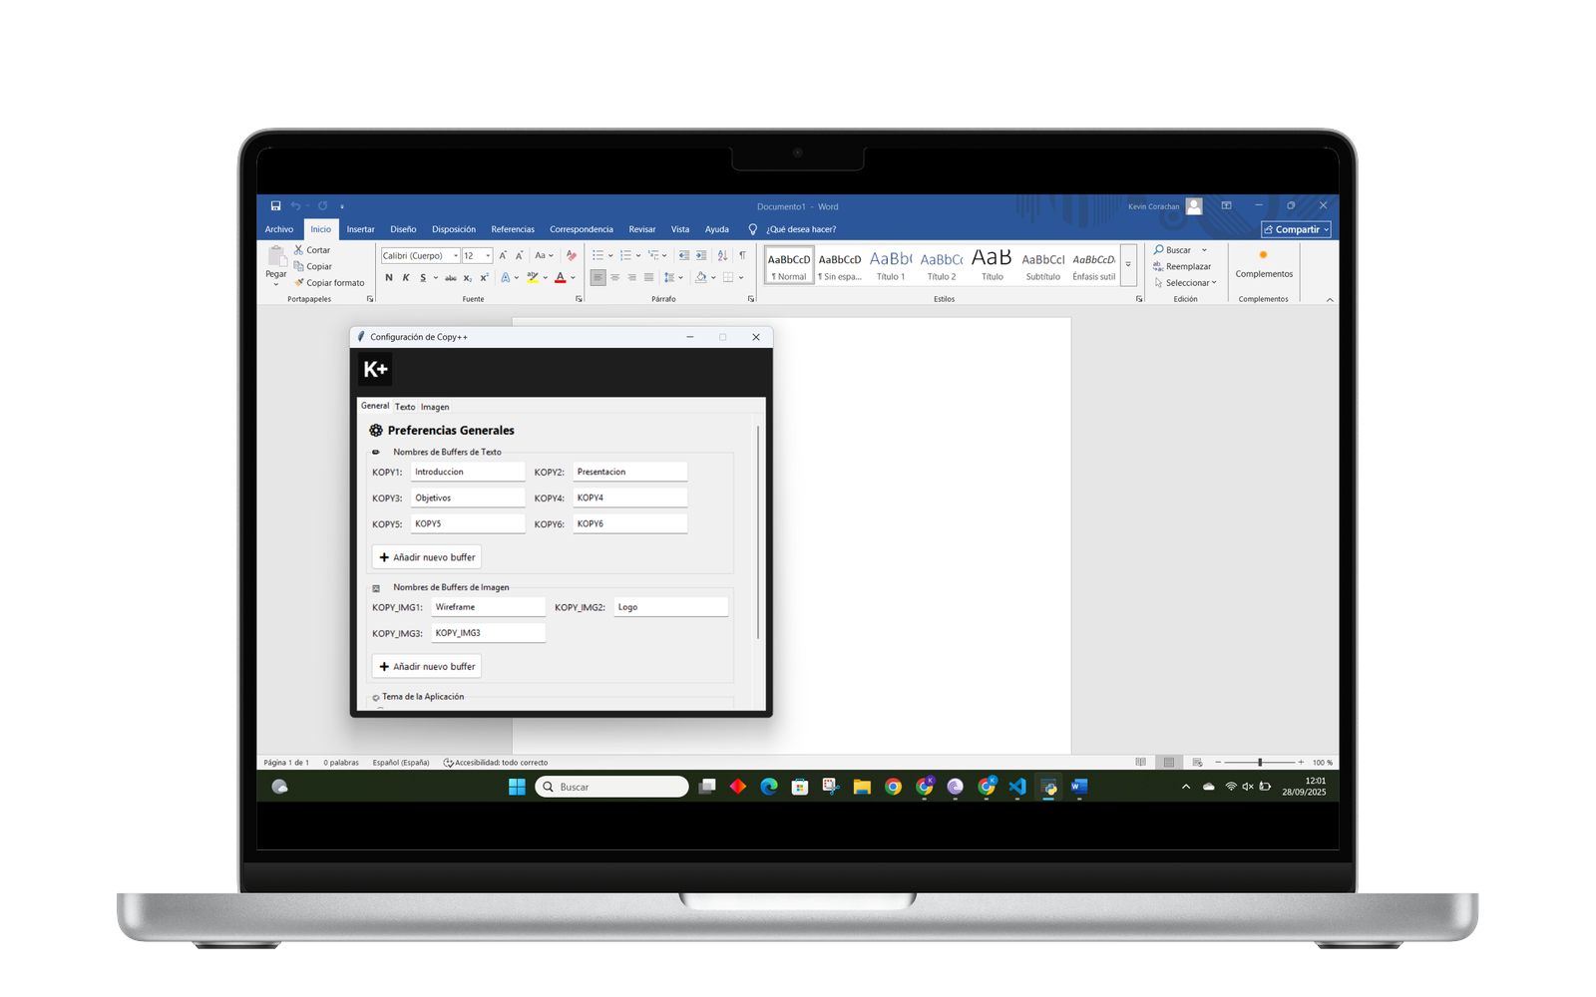Open Visual Studio Code from taskbar
The height and width of the screenshot is (997, 1596).
click(1016, 787)
